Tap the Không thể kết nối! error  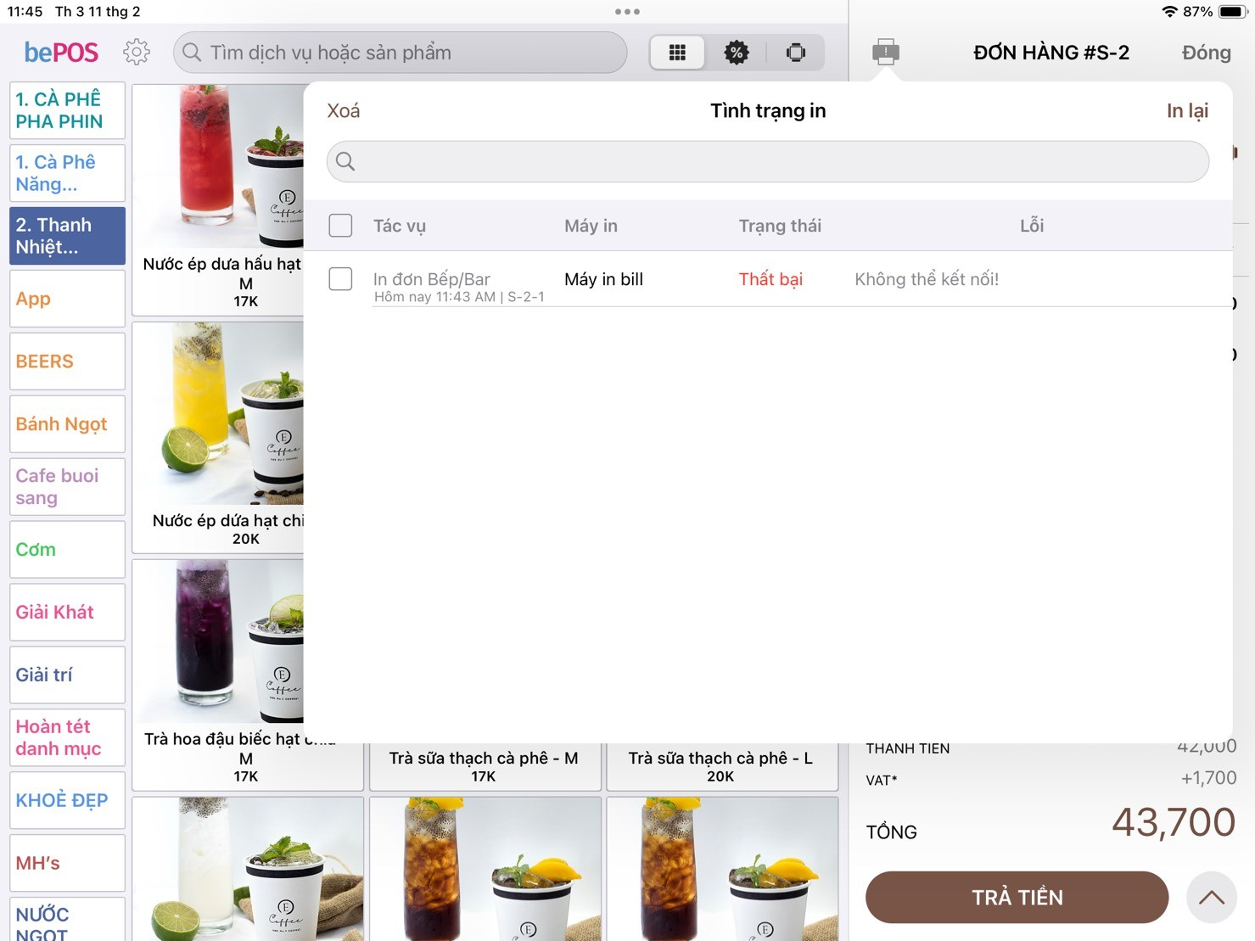point(927,279)
